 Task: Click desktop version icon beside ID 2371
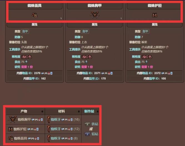[103, 73]
